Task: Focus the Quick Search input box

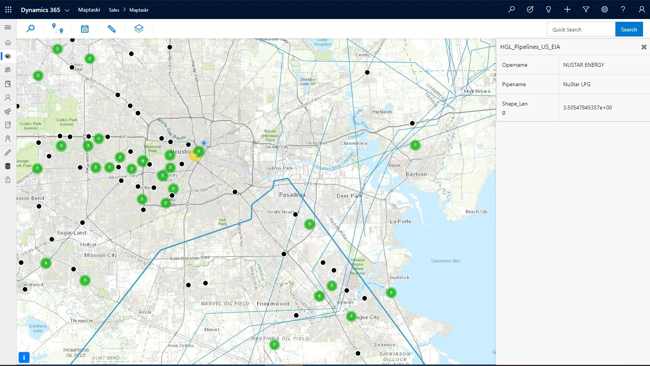Action: [x=581, y=29]
